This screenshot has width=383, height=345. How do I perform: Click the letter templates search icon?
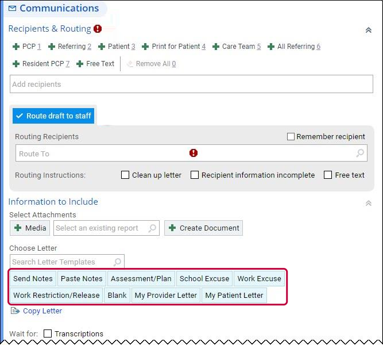(x=118, y=262)
